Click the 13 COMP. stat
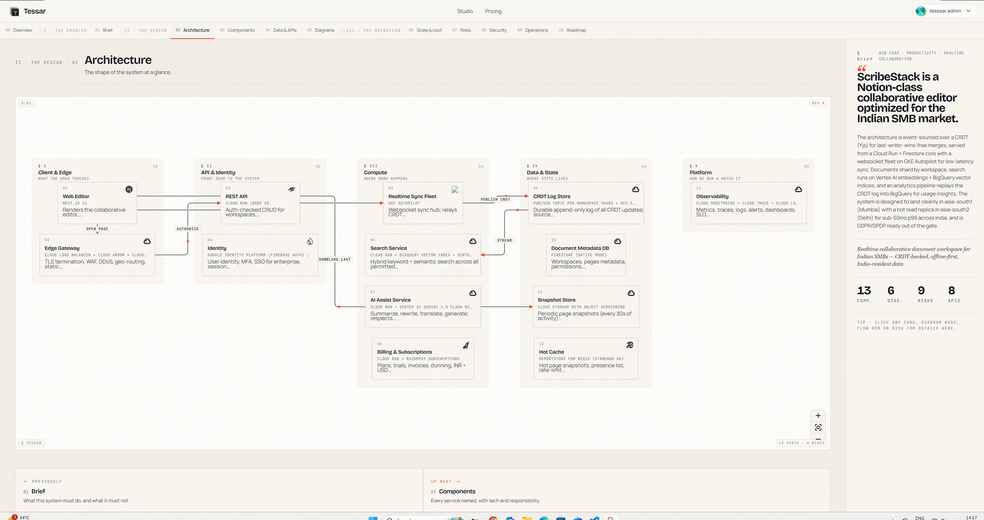This screenshot has height=520, width=984. click(865, 294)
